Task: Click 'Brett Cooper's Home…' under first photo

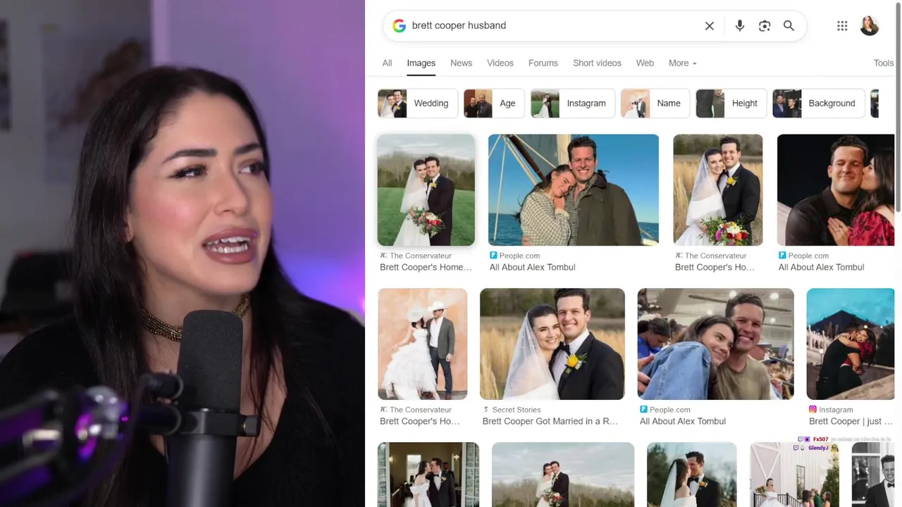Action: [x=426, y=268]
